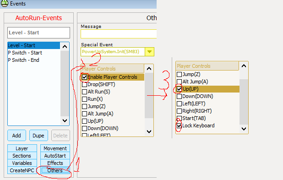
Task: Toggle Up(UP) checkbox in the left list
Action: click(84, 121)
